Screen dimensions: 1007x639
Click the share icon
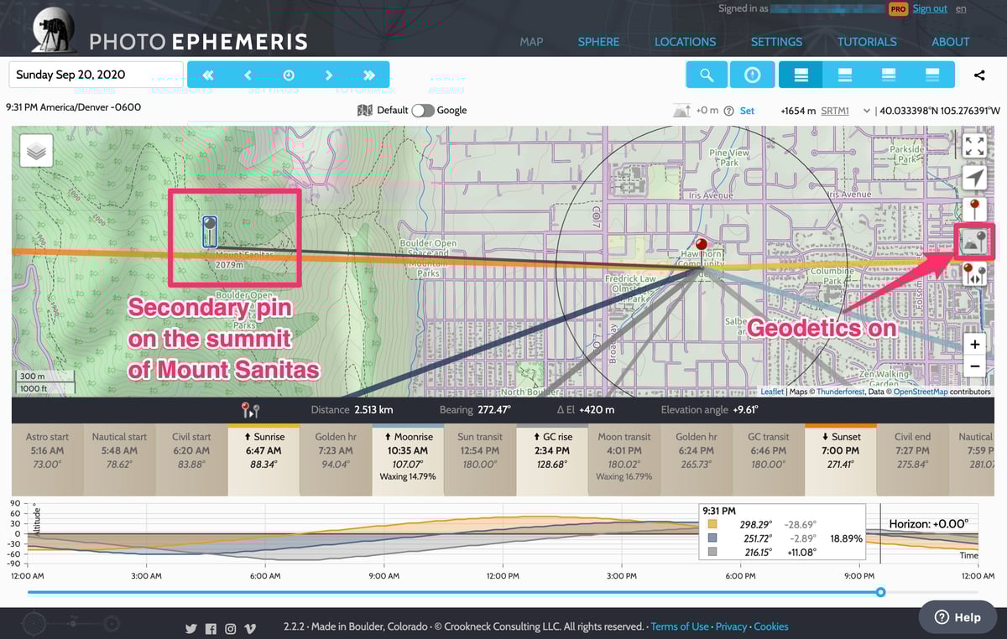979,75
